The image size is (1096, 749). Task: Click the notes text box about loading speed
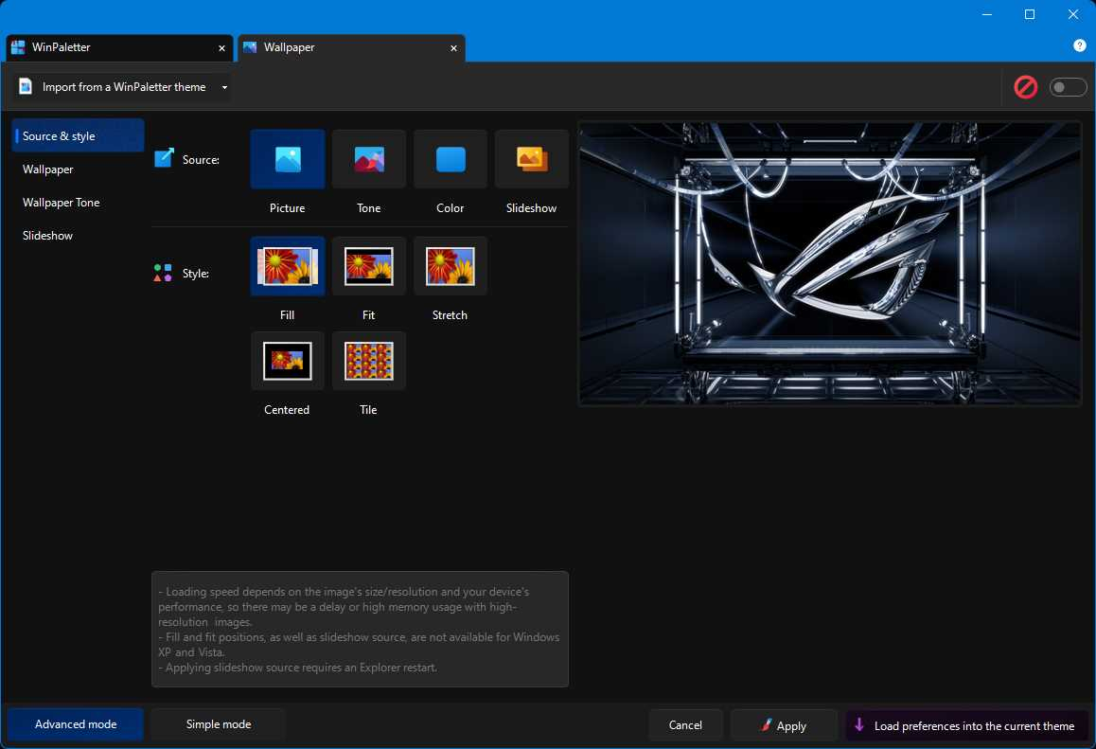360,629
